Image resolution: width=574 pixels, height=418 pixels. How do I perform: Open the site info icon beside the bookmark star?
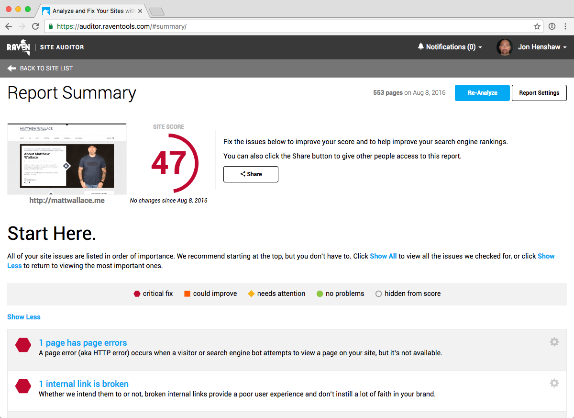click(x=552, y=26)
